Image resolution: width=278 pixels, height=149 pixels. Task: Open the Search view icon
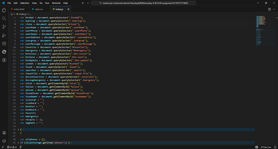tap(4, 19)
